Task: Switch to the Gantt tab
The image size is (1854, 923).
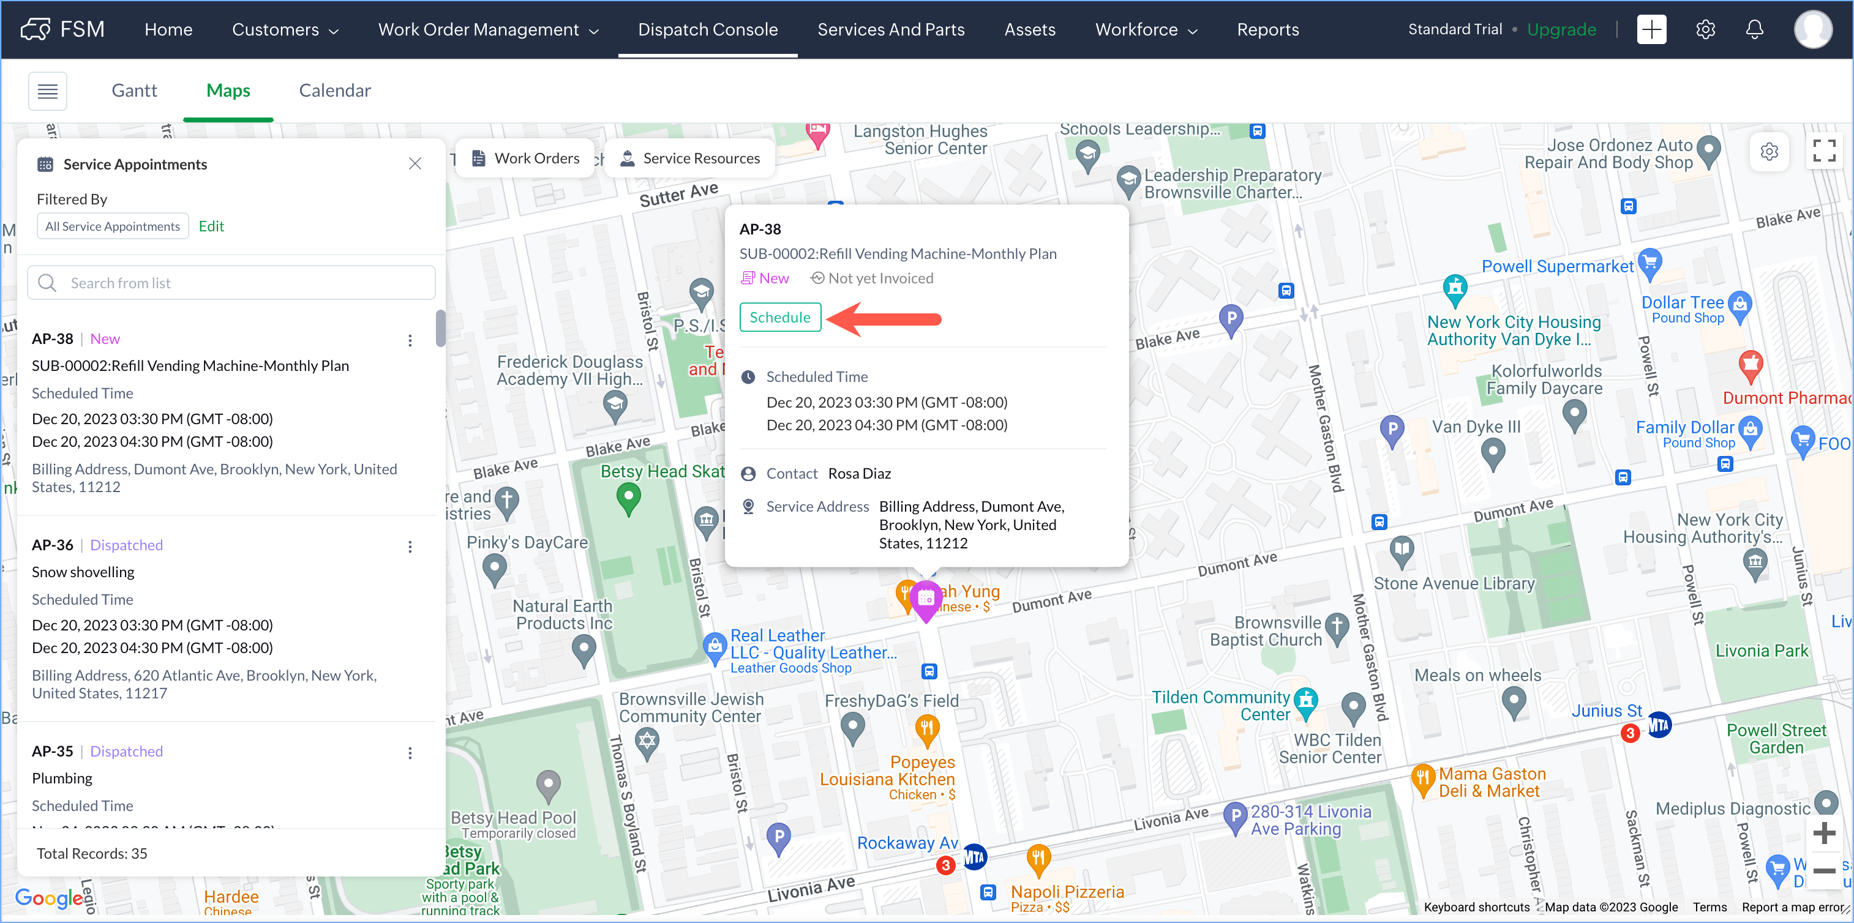Action: click(134, 91)
